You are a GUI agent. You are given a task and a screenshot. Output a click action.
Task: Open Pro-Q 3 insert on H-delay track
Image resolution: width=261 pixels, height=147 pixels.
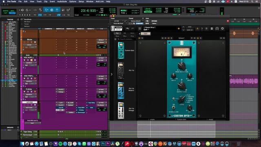click(61, 90)
